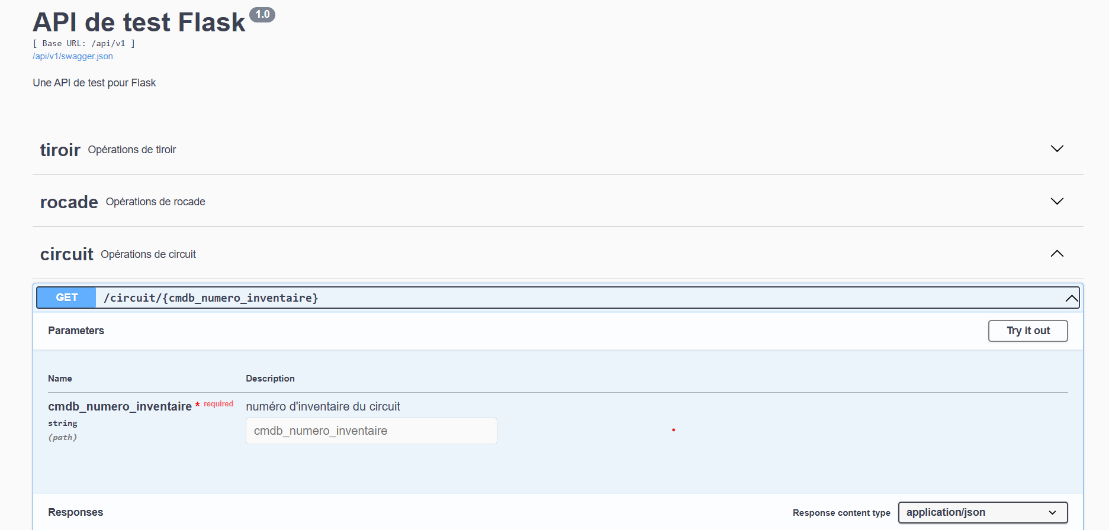The height and width of the screenshot is (530, 1109).
Task: Click the GET method badge
Action: click(x=66, y=298)
